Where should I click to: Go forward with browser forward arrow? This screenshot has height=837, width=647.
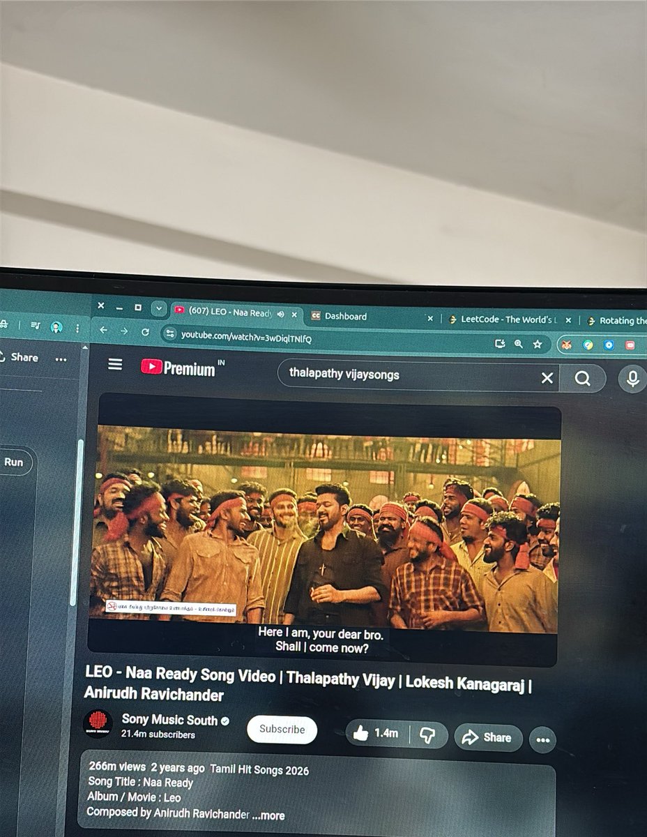[124, 331]
